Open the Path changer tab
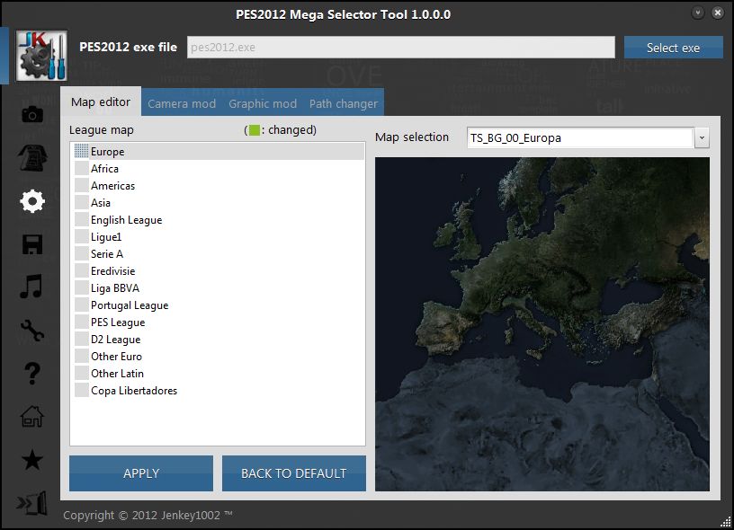 pos(344,103)
